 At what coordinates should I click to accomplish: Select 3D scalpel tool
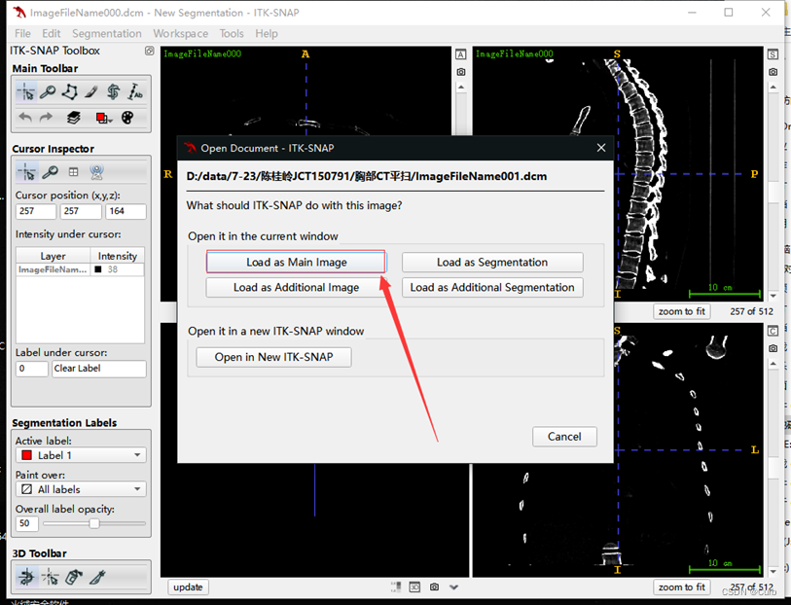point(97,577)
